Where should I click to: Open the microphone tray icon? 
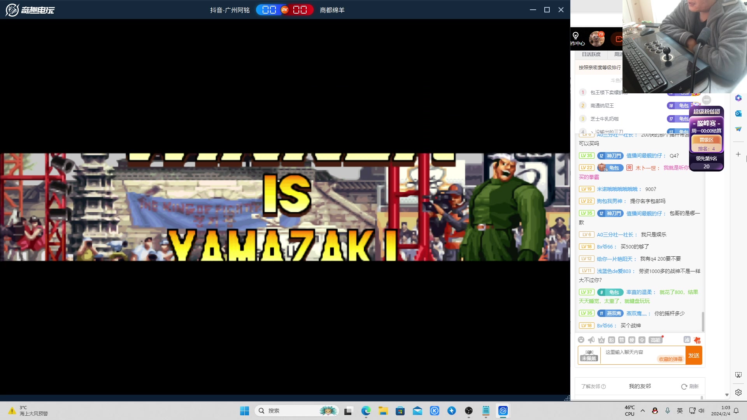point(668,411)
